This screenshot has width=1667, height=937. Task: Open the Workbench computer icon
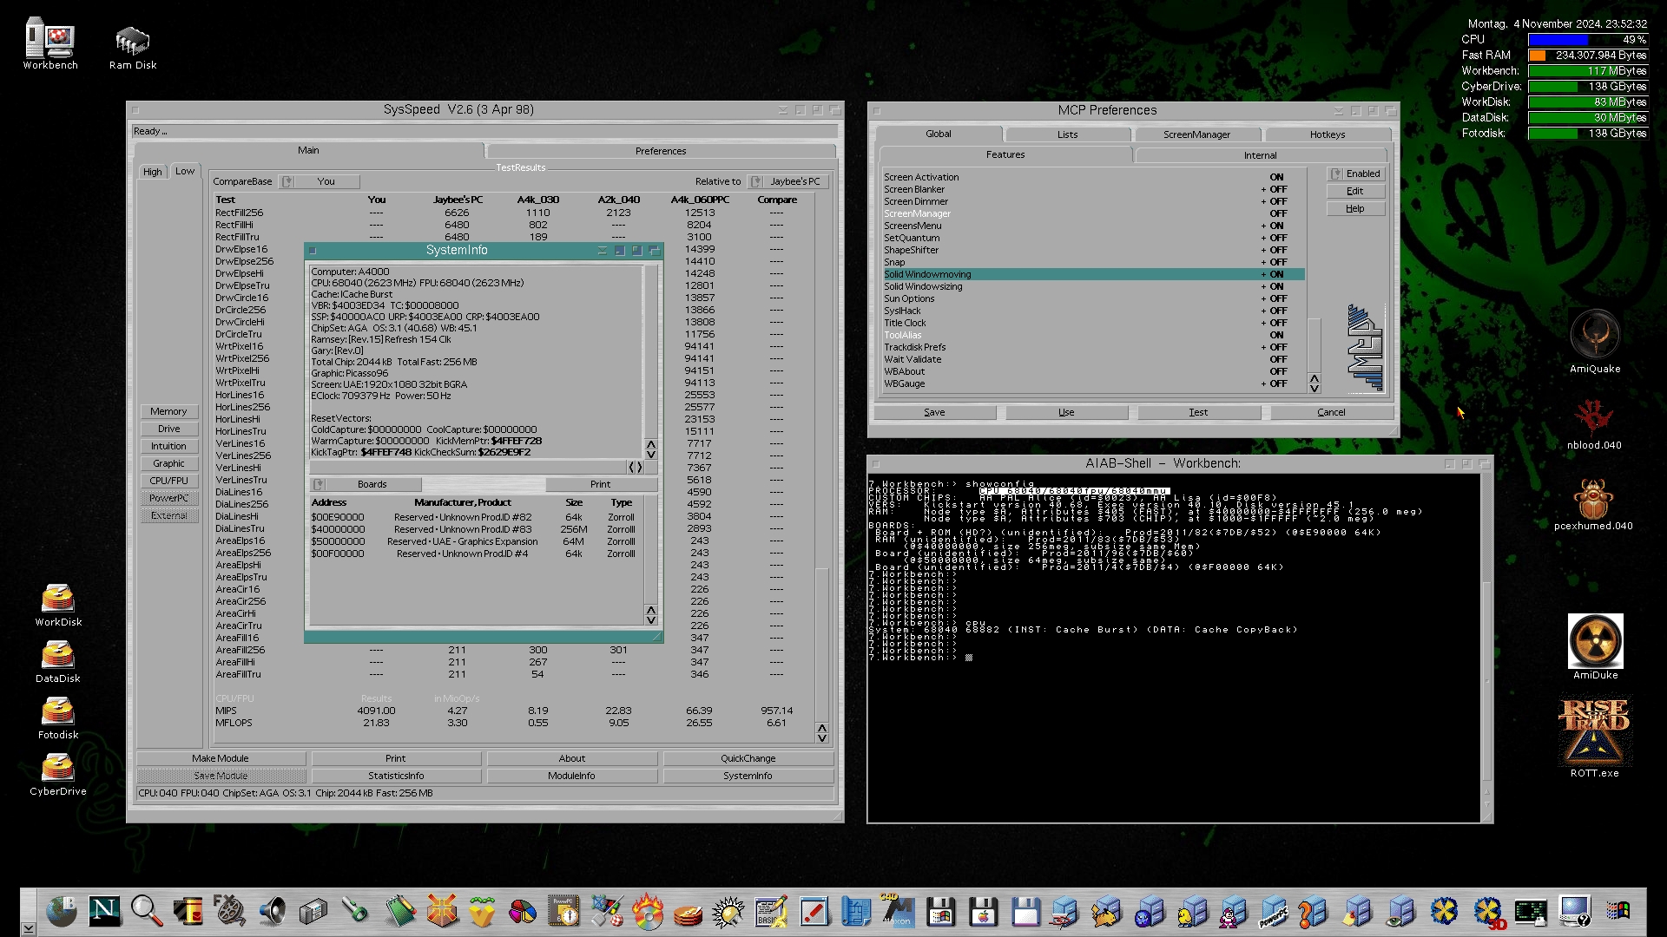[49, 39]
